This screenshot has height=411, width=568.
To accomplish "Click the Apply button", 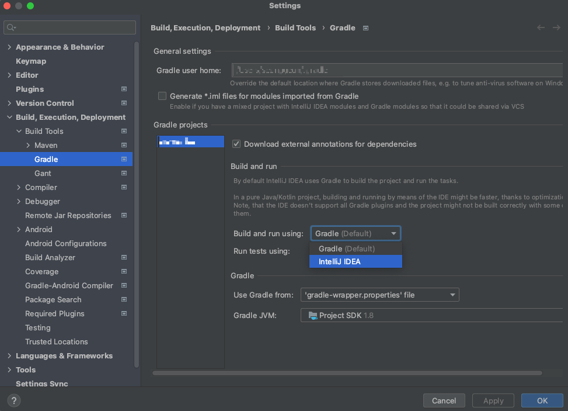I will (x=493, y=400).
